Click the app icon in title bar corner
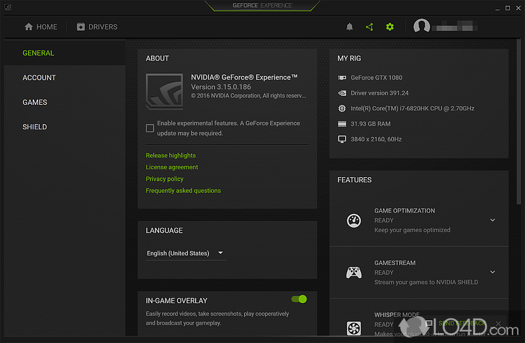 tap(8, 7)
